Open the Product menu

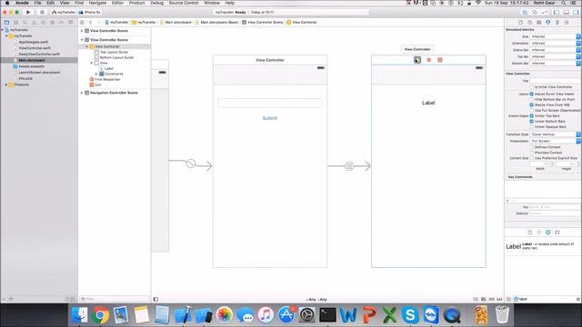pos(136,3)
